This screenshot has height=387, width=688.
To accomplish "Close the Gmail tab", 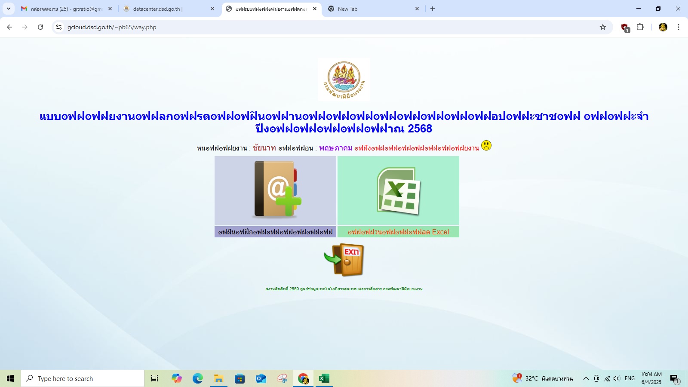I will 110,9.
